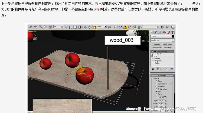This screenshot has width=203, height=113.
Task: Select the Segment sub-object level
Action: [158, 61]
